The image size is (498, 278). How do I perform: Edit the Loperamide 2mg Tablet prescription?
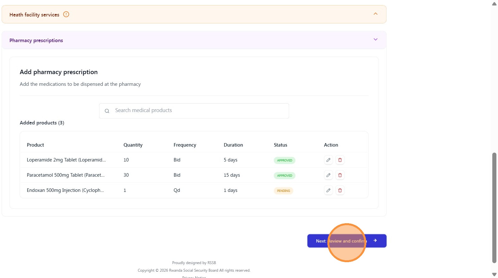point(328,160)
